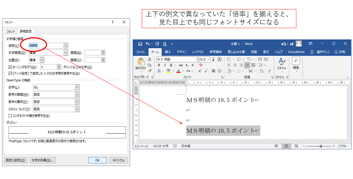Open the 文字間隔 spacing dropdown
353x179 pixels.
(x=65, y=53)
